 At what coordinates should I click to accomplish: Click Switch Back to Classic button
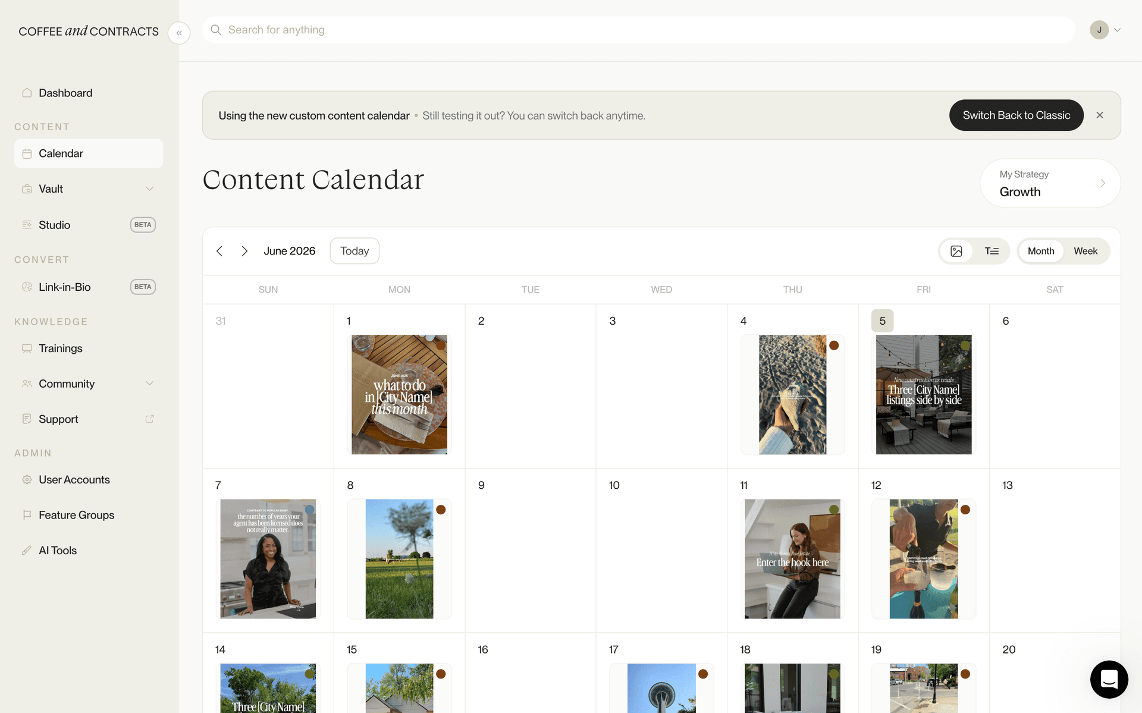click(1016, 115)
